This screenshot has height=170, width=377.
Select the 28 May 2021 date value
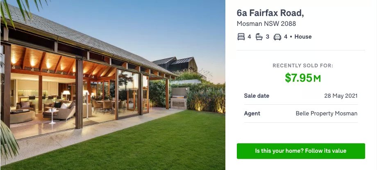coord(341,96)
